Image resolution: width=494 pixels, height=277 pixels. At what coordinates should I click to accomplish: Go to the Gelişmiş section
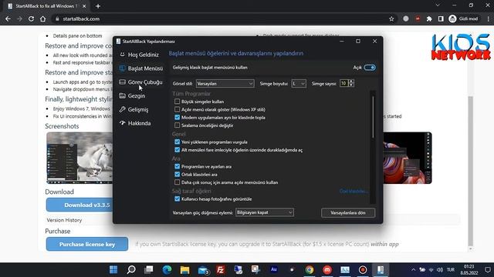(x=134, y=109)
